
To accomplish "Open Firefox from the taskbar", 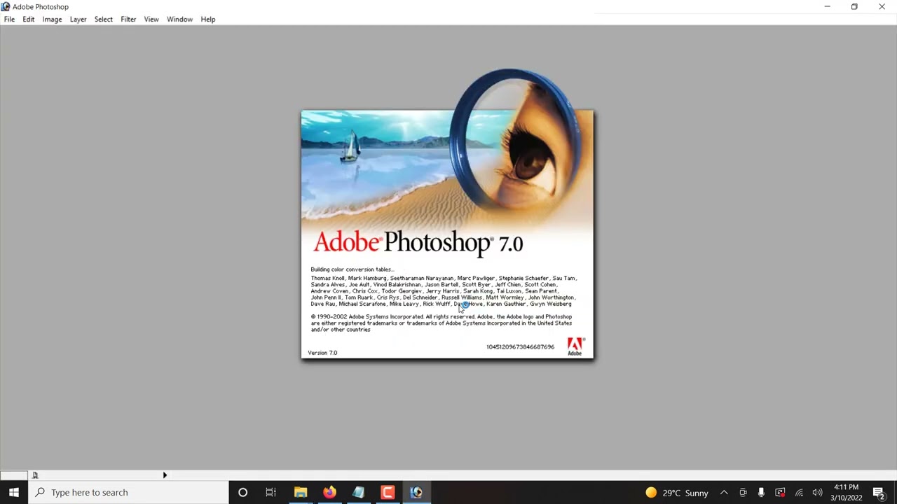I will pyautogui.click(x=329, y=492).
